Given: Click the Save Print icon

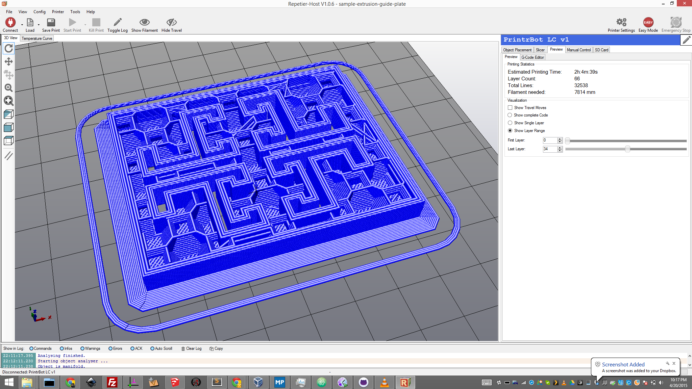Looking at the screenshot, I should point(51,23).
